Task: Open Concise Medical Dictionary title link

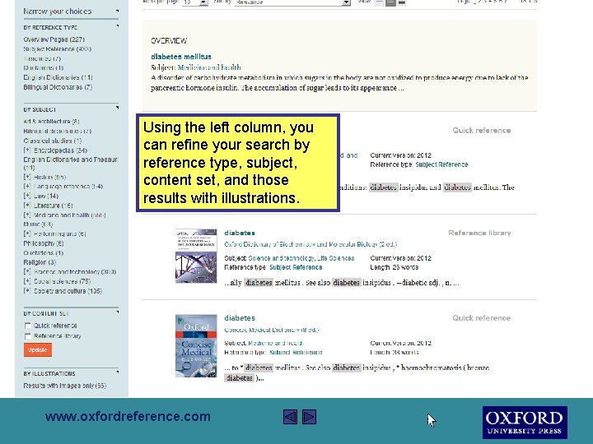Action: coord(272,330)
